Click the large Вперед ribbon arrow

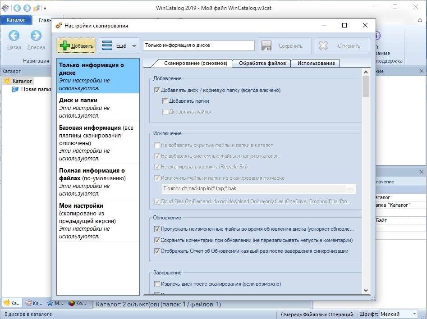(x=36, y=36)
